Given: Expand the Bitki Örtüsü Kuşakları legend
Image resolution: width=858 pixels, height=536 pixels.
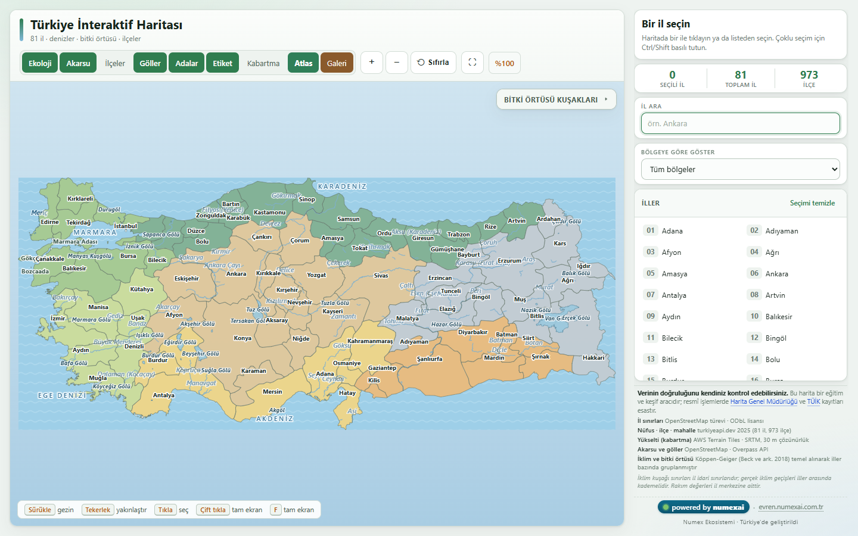Looking at the screenshot, I should tap(557, 99).
